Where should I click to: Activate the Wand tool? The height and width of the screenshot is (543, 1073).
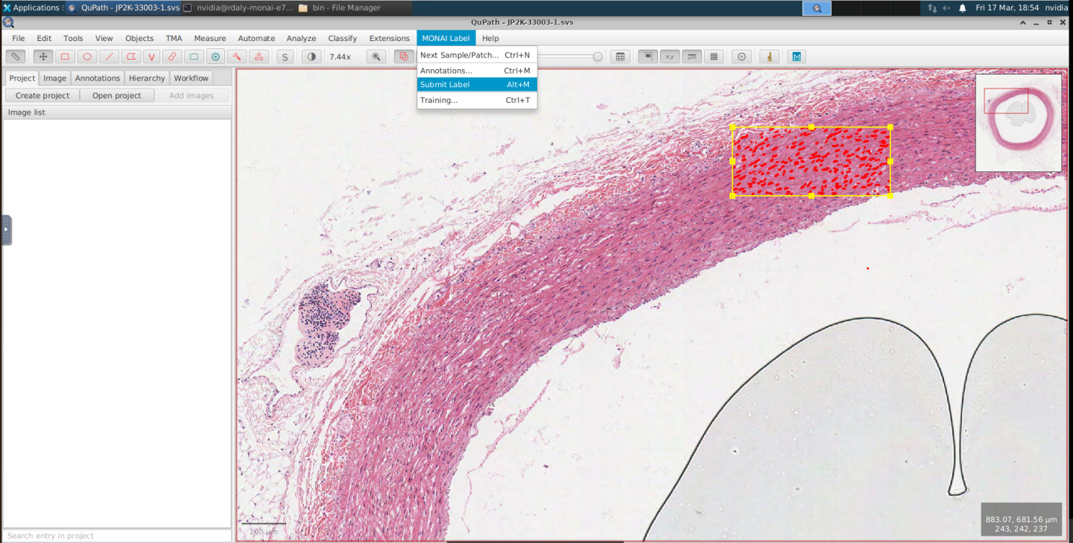(x=237, y=57)
